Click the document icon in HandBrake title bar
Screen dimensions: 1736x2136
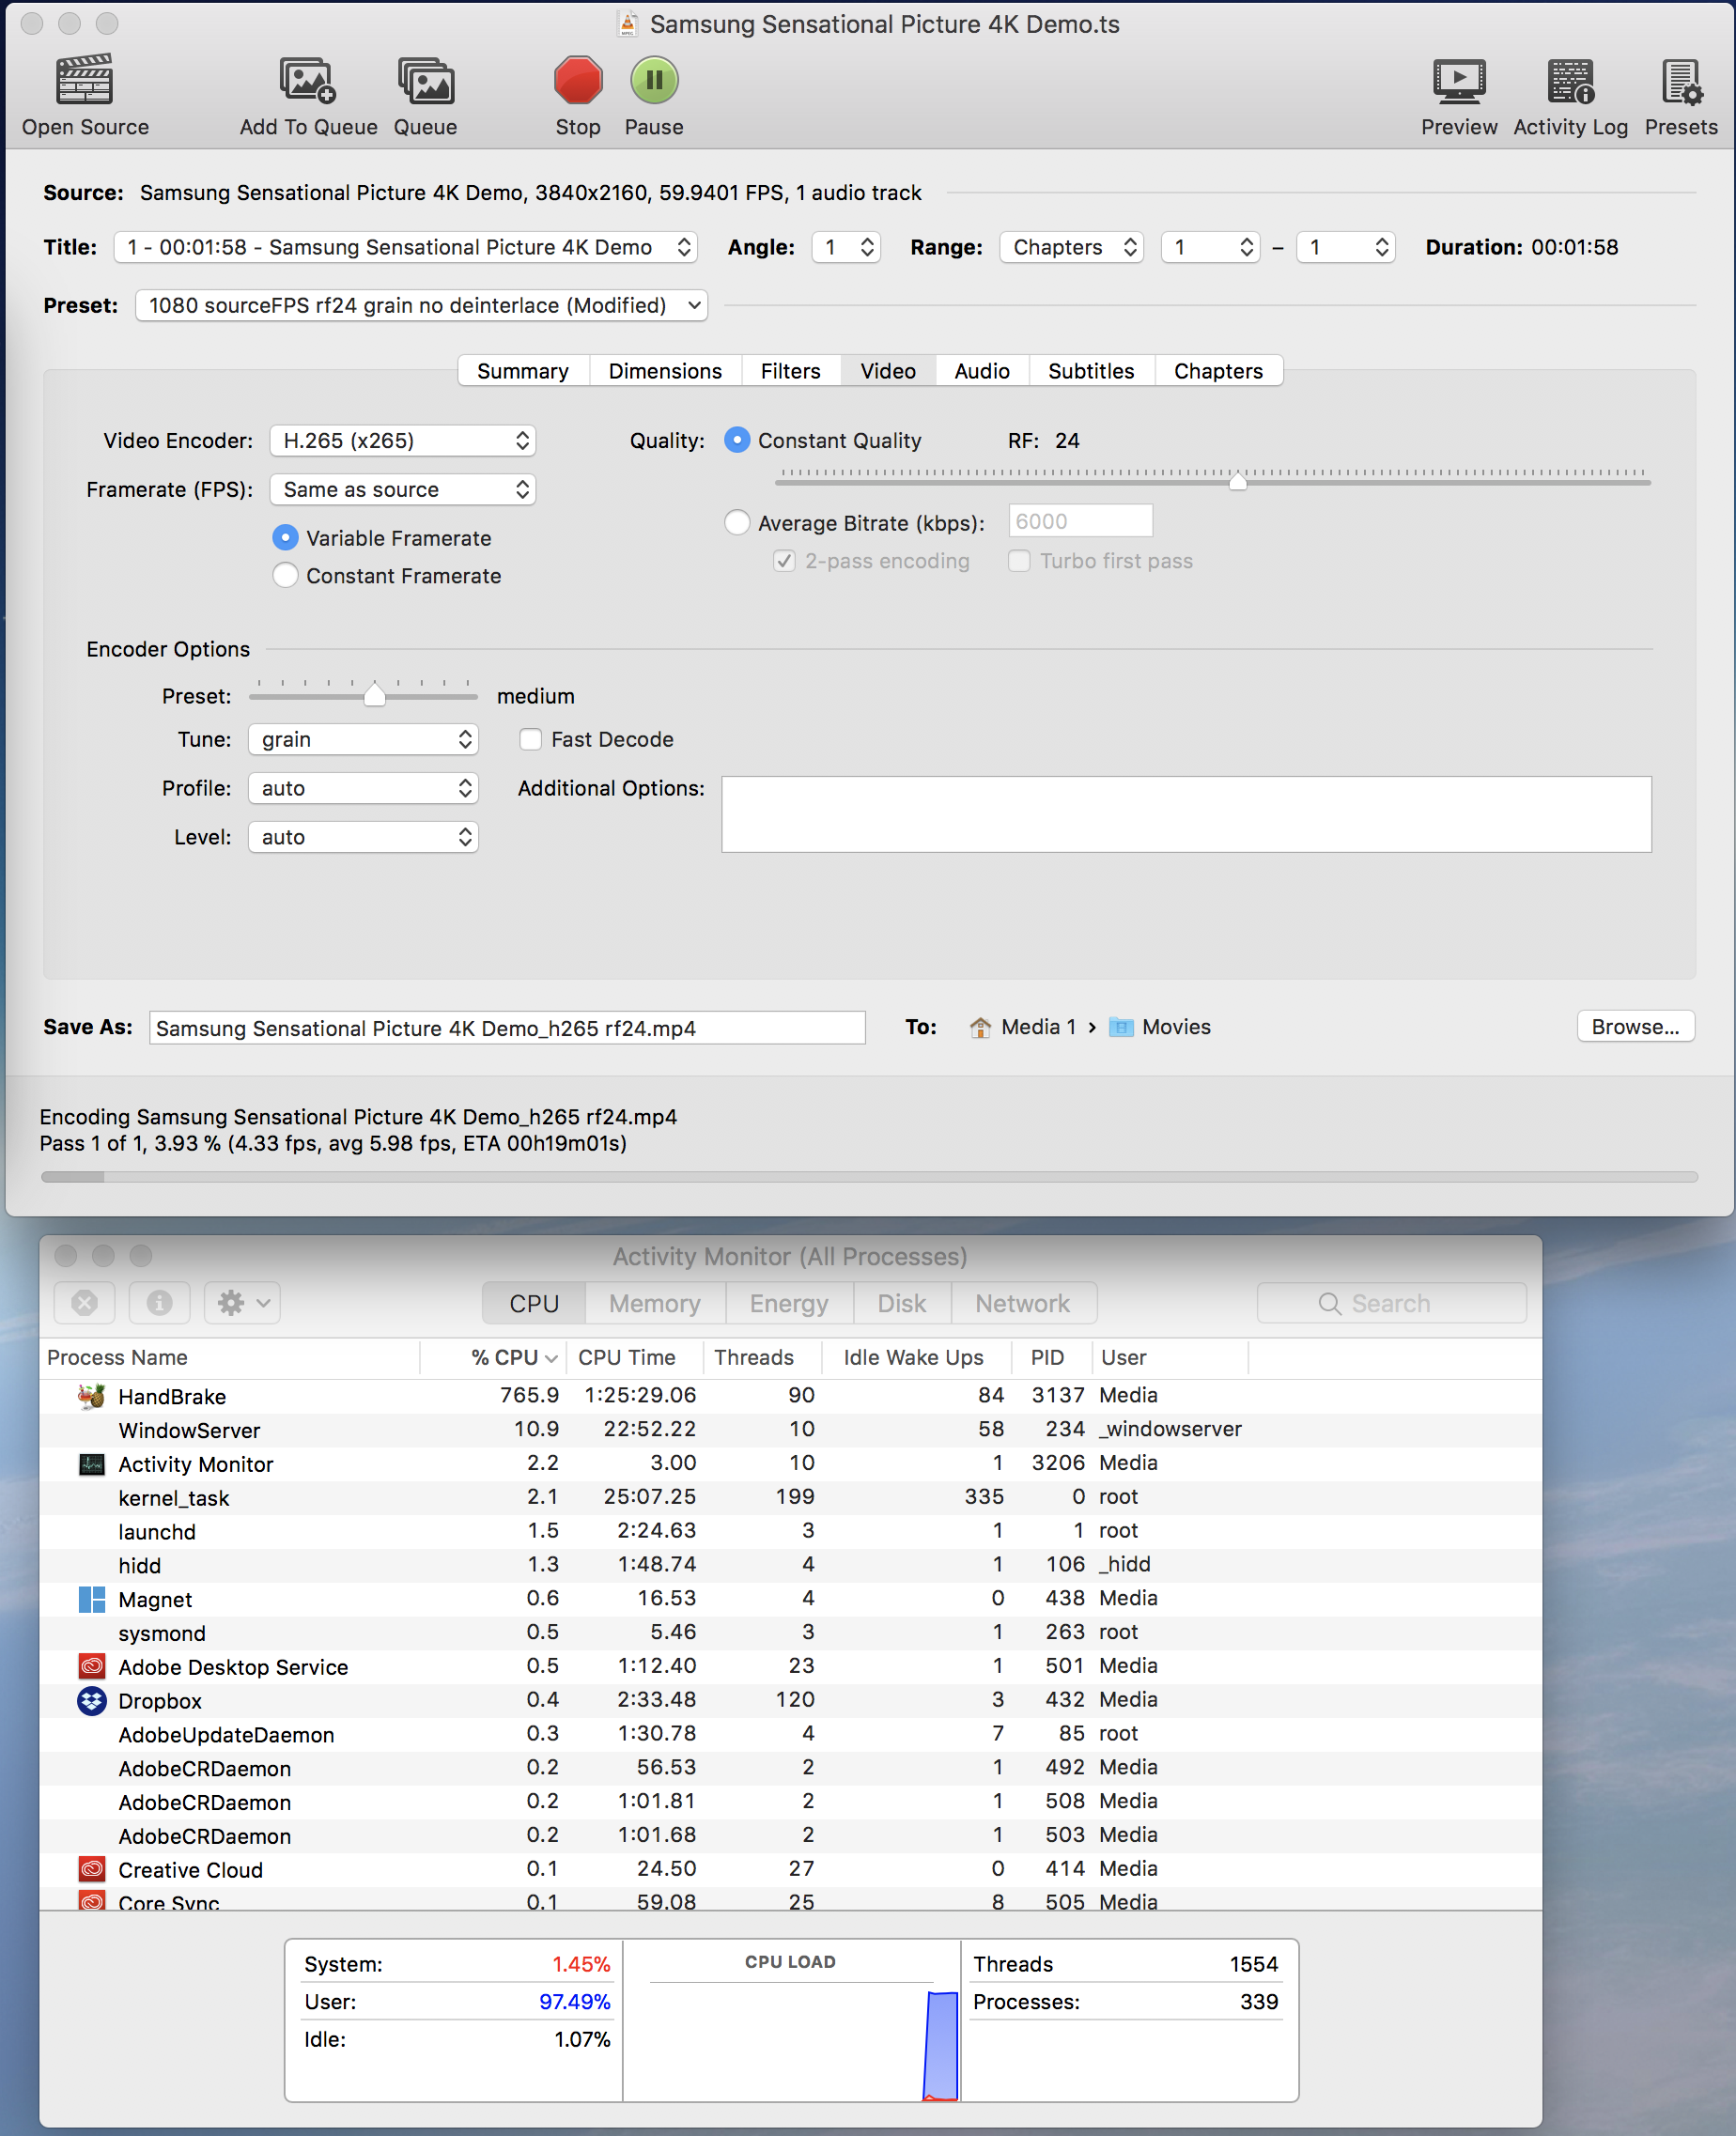pos(627,24)
